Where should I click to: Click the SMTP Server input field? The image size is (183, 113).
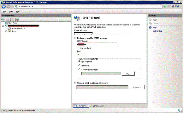[x=97, y=44]
